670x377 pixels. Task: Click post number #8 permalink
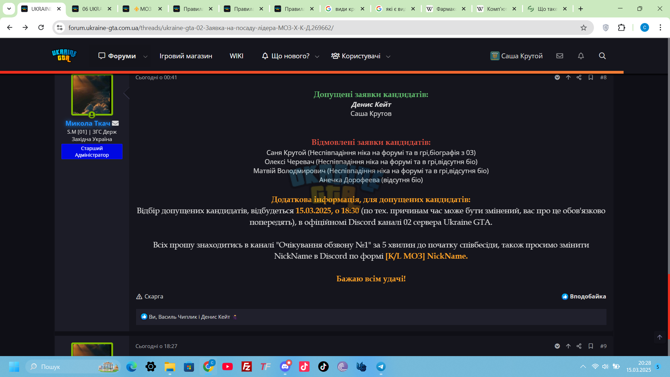[603, 77]
